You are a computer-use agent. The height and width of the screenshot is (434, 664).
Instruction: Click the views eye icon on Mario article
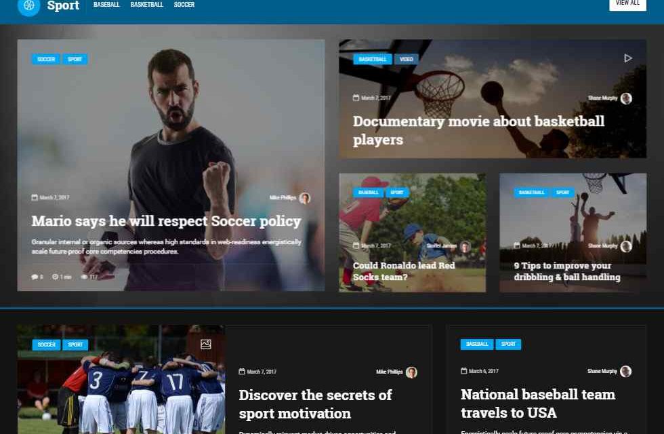coord(84,277)
